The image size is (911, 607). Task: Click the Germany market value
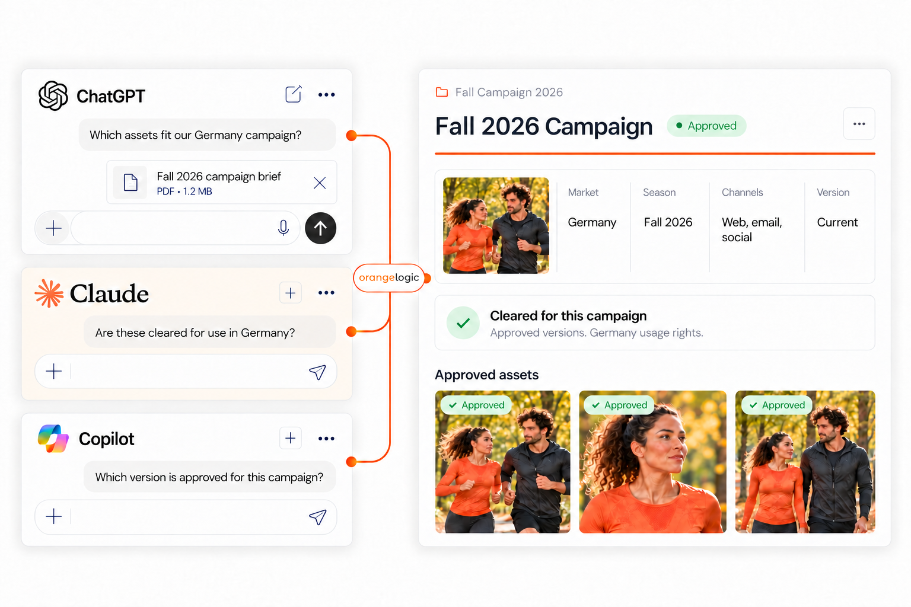point(592,222)
